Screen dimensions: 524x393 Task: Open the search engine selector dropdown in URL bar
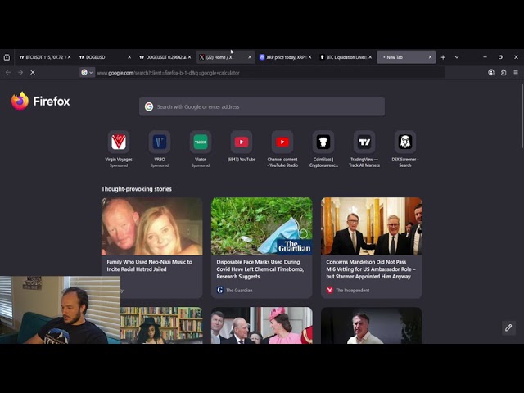87,72
